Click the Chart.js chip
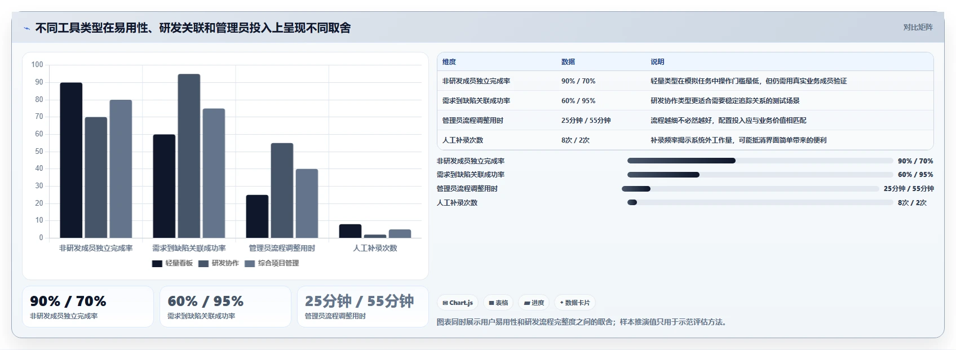This screenshot has width=956, height=350. 458,303
